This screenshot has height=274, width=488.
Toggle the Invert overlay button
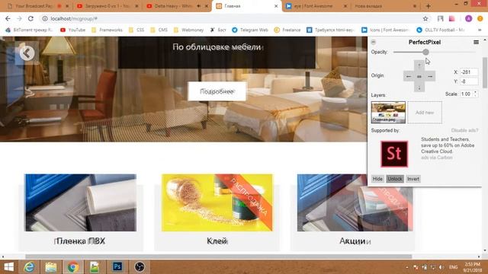pyautogui.click(x=413, y=179)
